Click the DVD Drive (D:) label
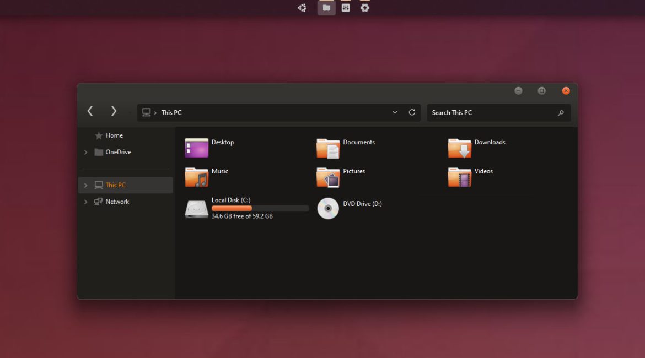Image resolution: width=645 pixels, height=358 pixels. (x=362, y=204)
